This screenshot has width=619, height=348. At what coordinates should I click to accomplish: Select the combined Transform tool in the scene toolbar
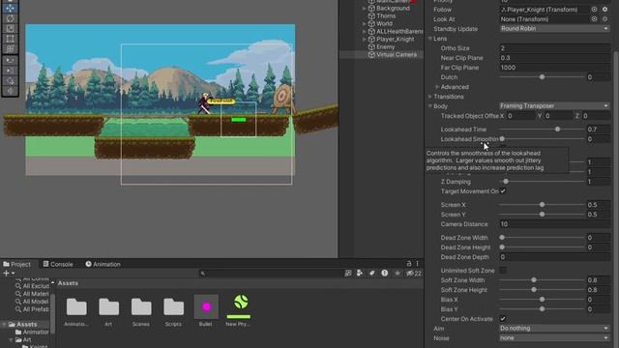tap(11, 49)
